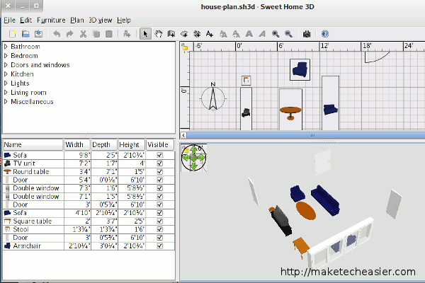Expand the Doors and windows category
425x283 pixels.
tap(6, 65)
